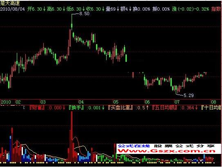Select the 楚天高速 stock name title
222x167 pixels.
coord(10,3)
